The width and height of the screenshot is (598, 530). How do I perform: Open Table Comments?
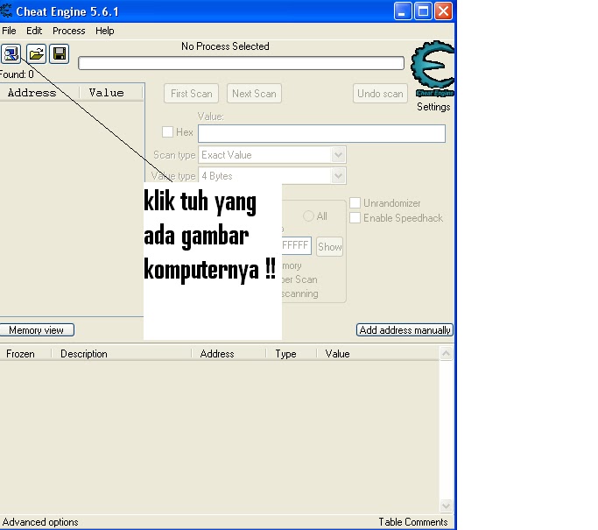pyautogui.click(x=413, y=522)
